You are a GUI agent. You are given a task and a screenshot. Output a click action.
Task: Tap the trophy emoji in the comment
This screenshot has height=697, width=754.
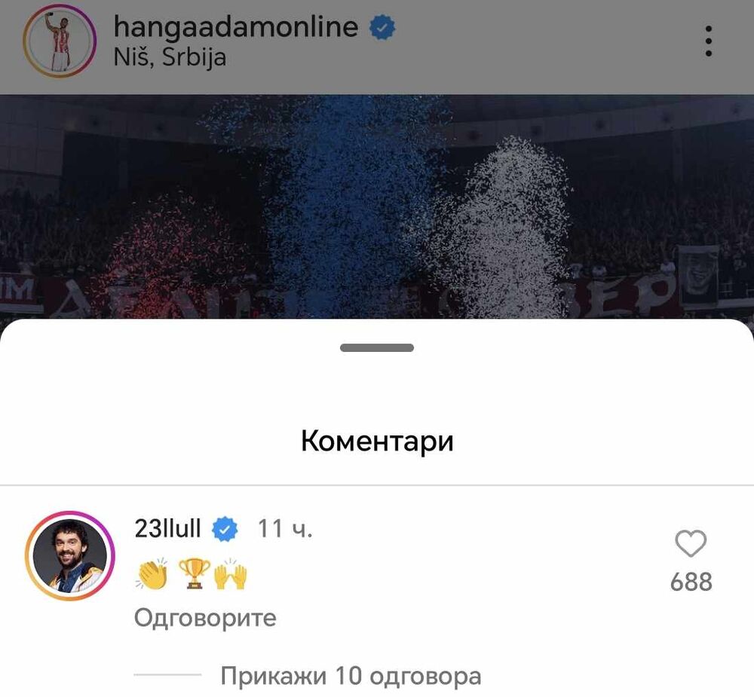[195, 573]
